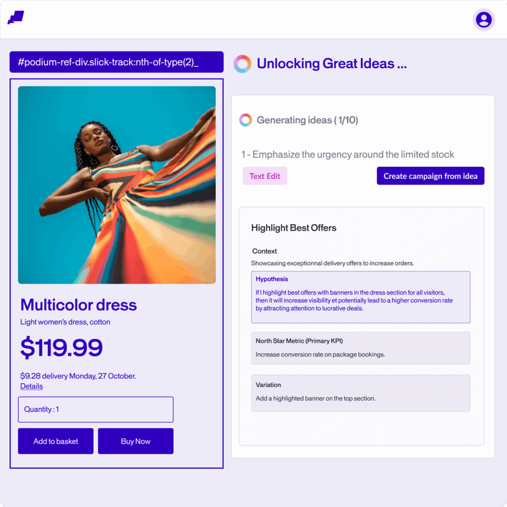Open the Details delivery link
507x507 pixels.
31,386
